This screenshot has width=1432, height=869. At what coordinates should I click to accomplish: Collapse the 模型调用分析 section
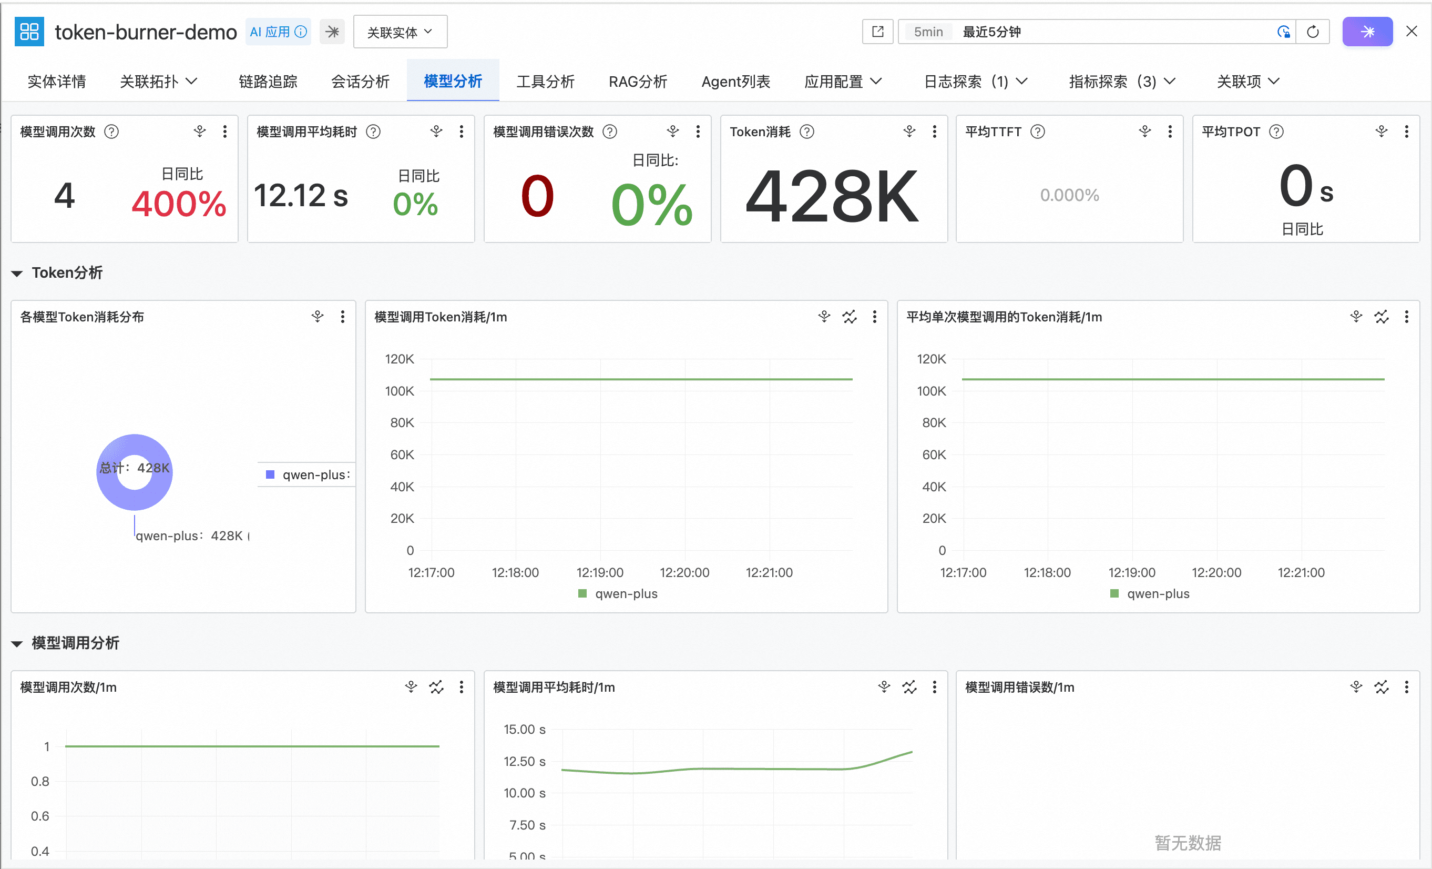coord(17,644)
